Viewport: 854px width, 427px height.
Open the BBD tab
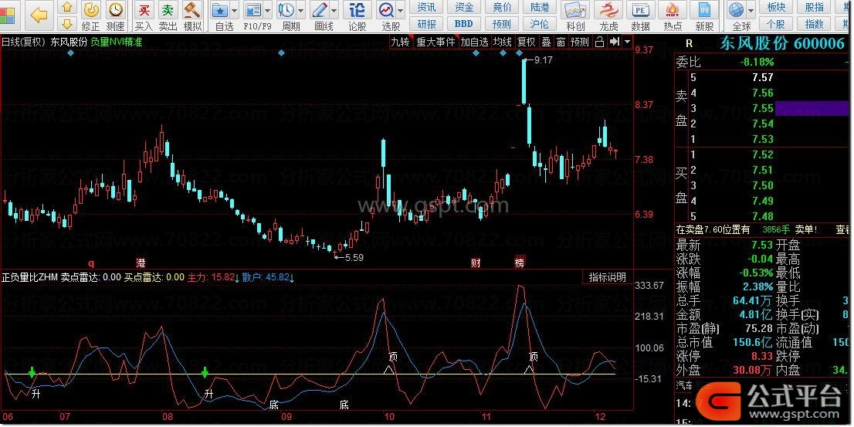pos(464,24)
